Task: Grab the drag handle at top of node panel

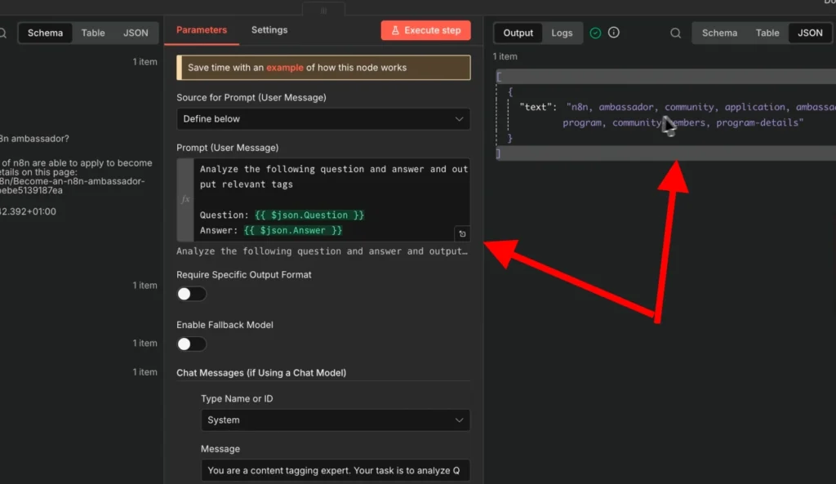Action: (323, 10)
